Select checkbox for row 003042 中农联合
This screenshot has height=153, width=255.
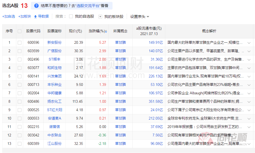[x=20, y=135]
